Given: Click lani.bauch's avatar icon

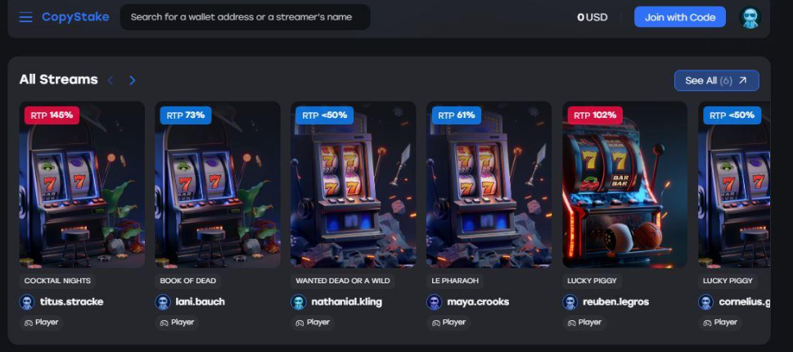Looking at the screenshot, I should pos(163,302).
